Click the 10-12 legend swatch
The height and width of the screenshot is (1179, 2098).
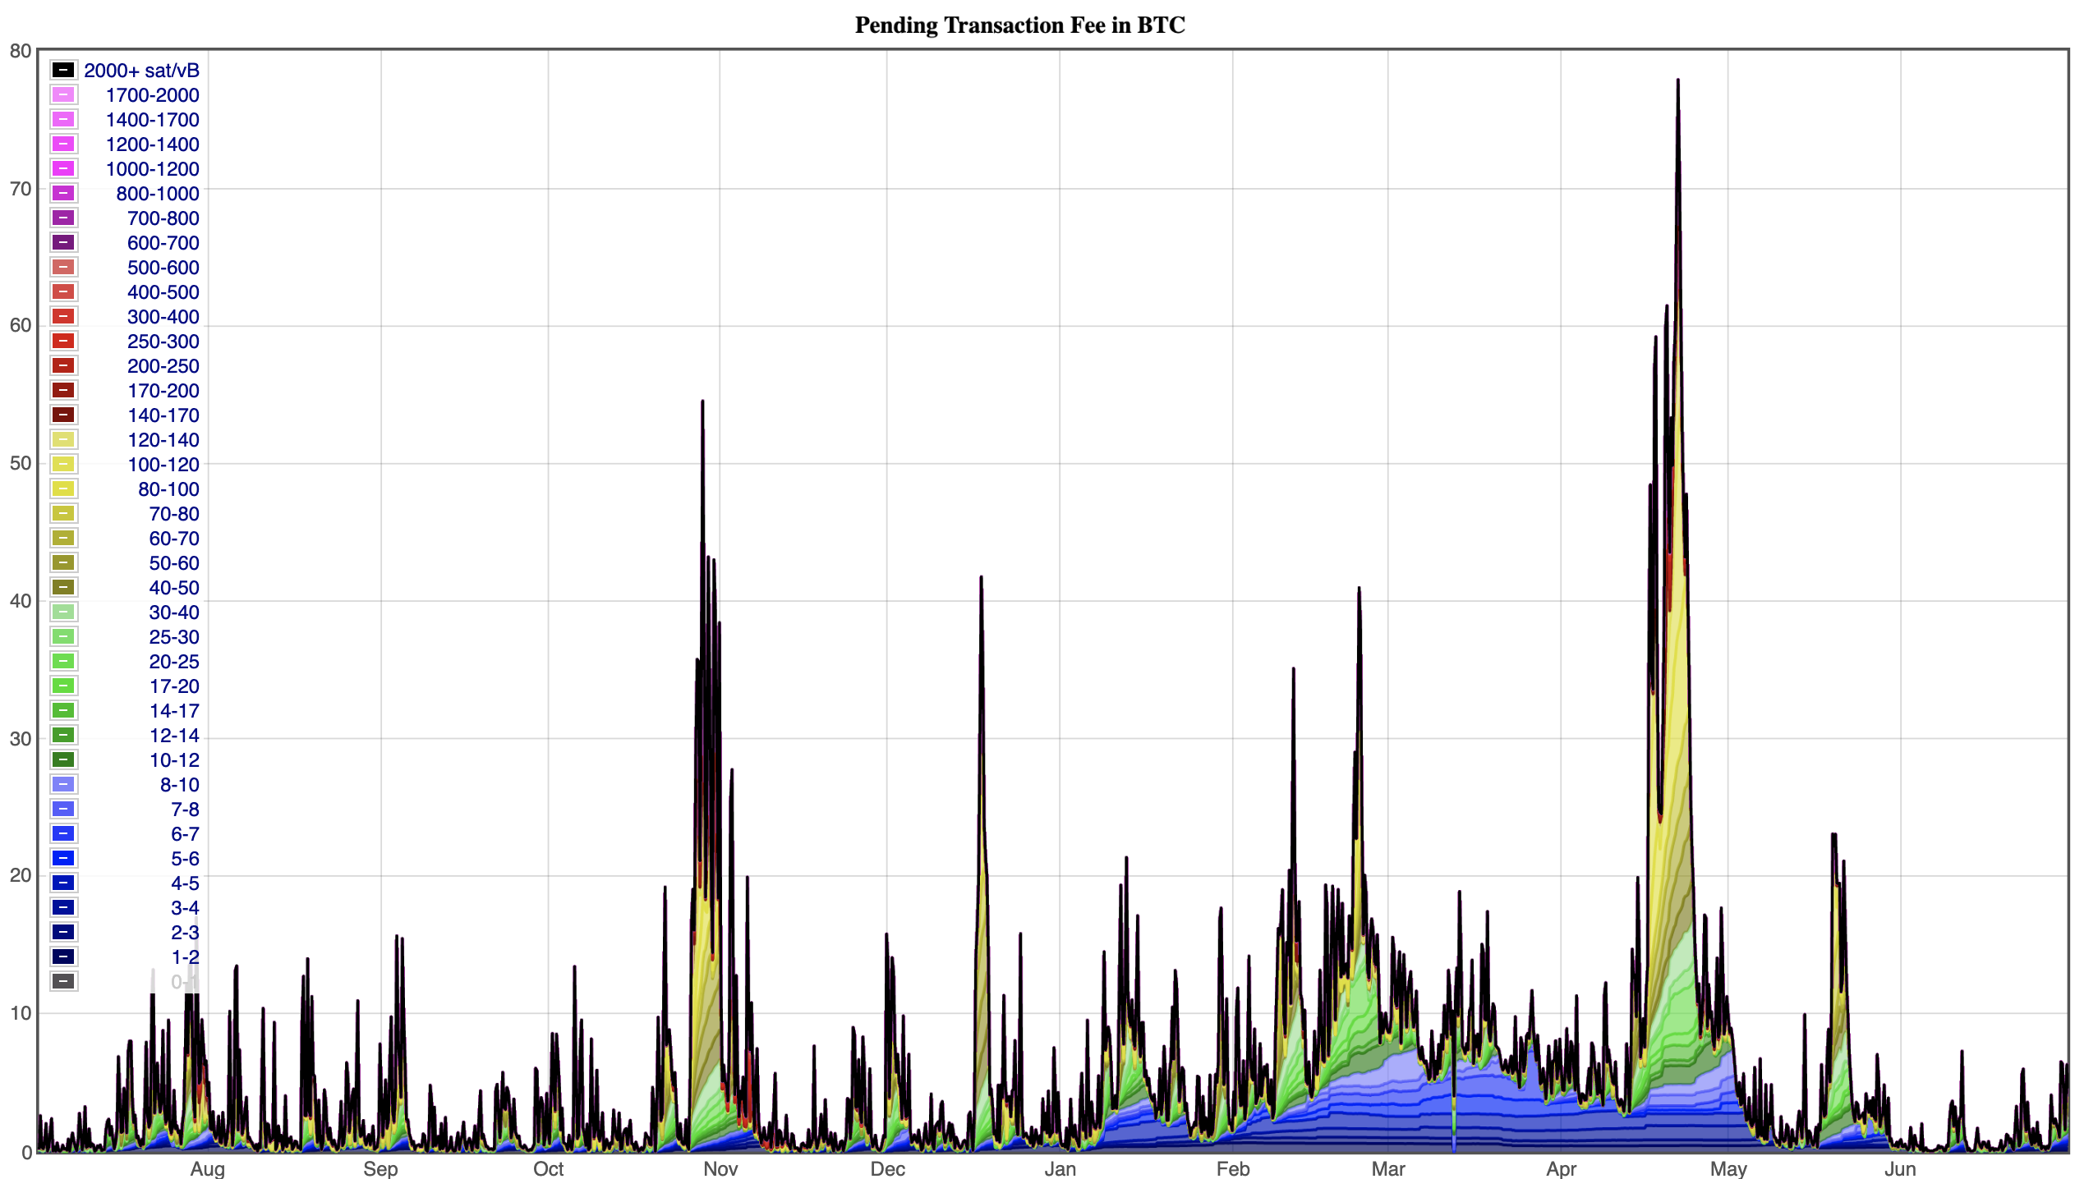coord(63,759)
